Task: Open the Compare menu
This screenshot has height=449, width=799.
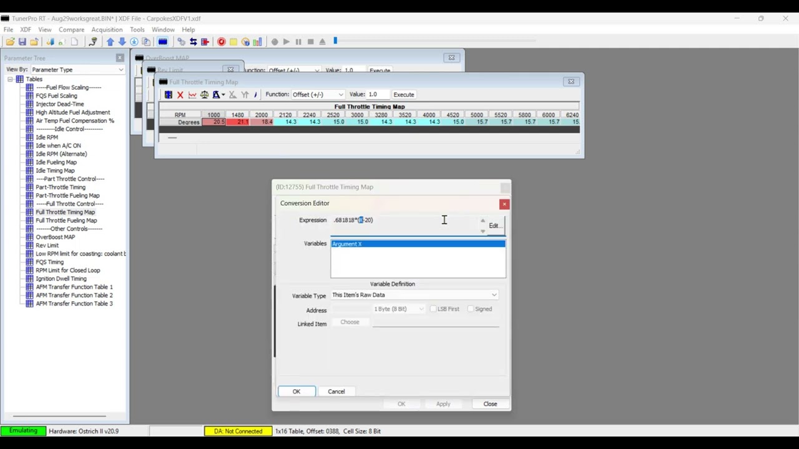Action: (71, 29)
